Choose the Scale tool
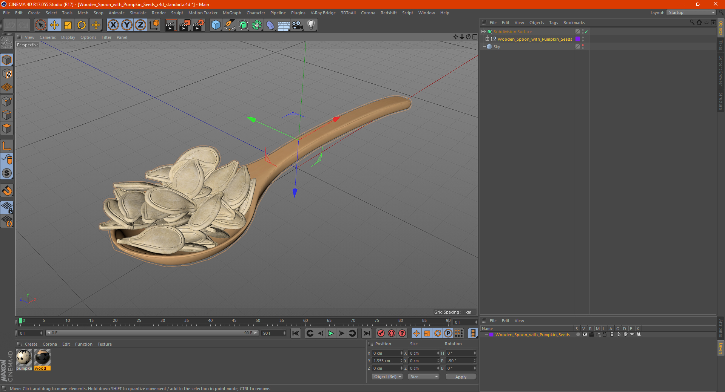The image size is (725, 392). point(68,25)
